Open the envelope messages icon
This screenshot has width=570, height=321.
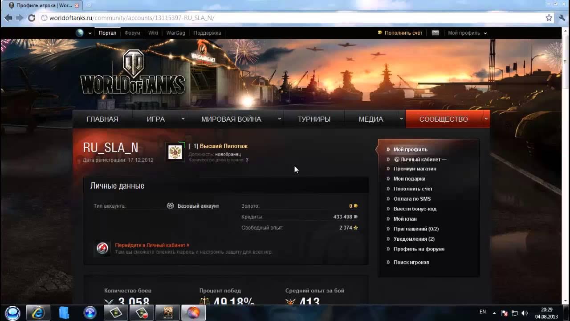coord(436,33)
